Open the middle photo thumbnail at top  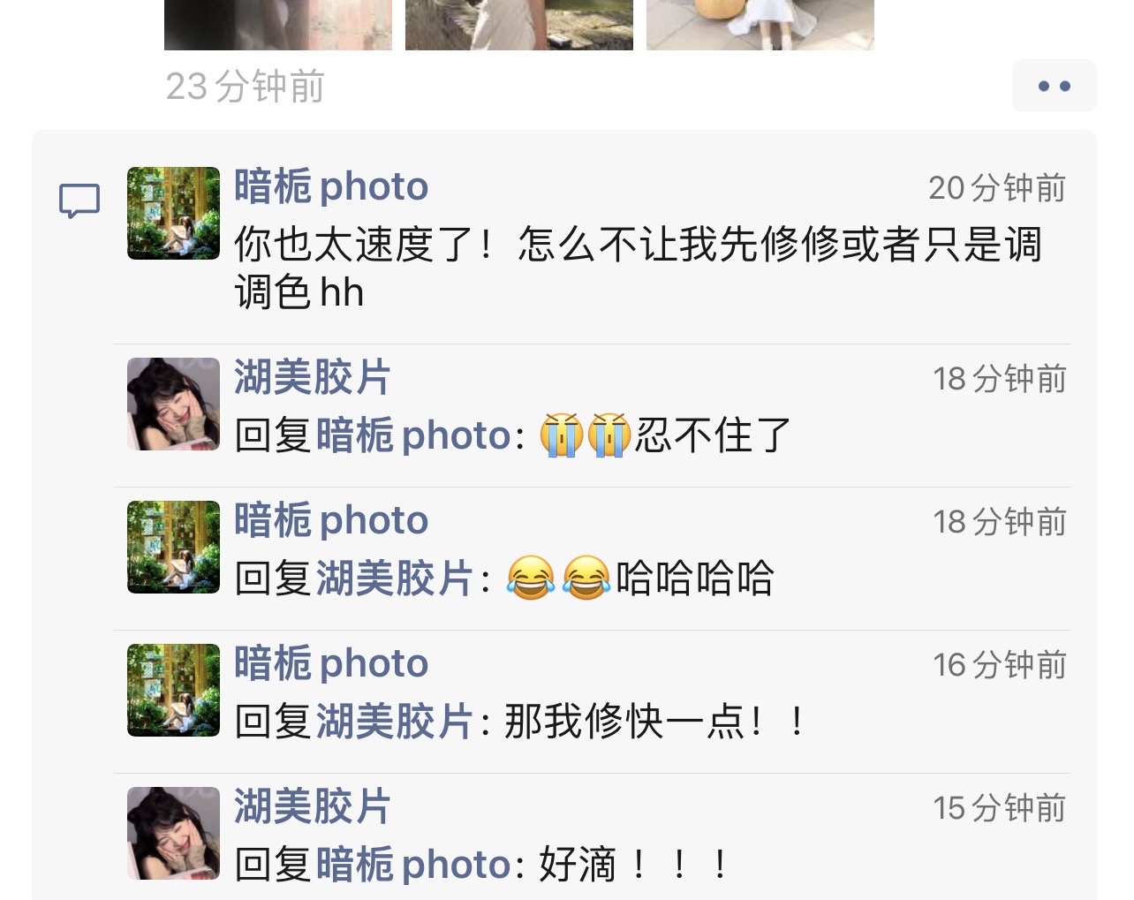[519, 25]
